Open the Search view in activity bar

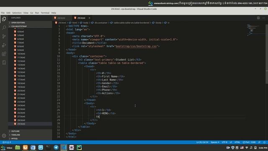4,28
